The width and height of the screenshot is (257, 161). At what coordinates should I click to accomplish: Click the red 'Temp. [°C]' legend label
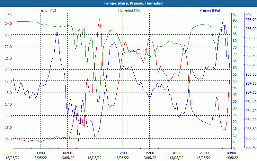pos(47,10)
